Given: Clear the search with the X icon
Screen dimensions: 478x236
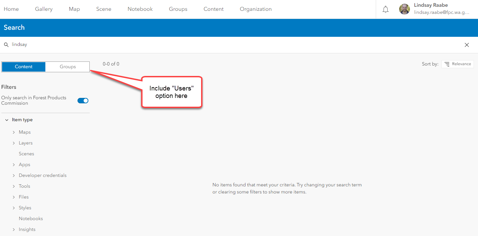Looking at the screenshot, I should pos(467,45).
